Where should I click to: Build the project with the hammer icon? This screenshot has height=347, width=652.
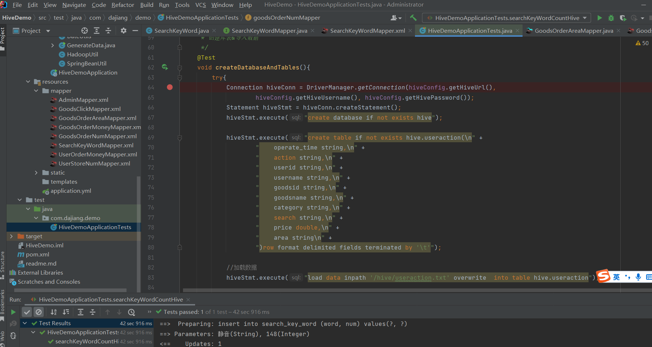(x=413, y=18)
